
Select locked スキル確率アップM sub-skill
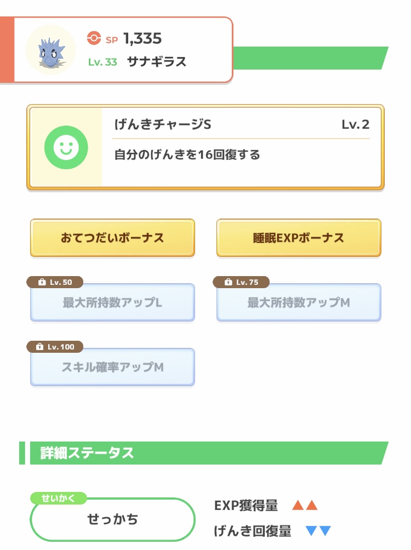[x=112, y=367]
